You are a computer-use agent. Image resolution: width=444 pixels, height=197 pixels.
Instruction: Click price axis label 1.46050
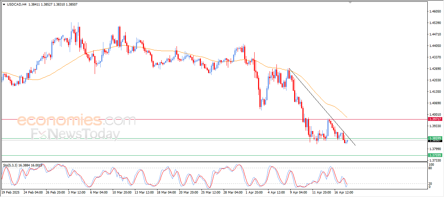pyautogui.click(x=435, y=11)
